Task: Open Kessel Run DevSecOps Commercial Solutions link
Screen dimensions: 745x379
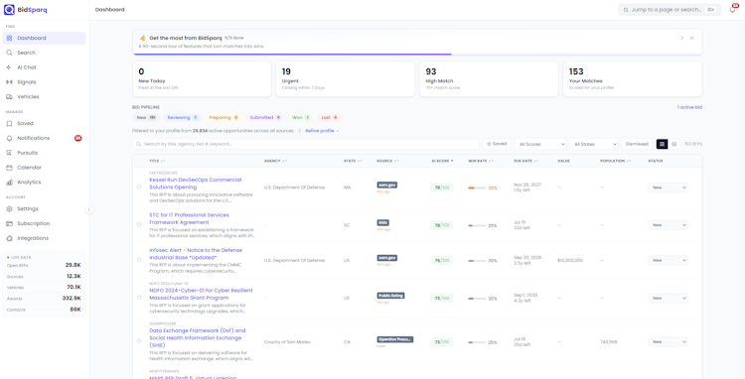Action: (196, 184)
